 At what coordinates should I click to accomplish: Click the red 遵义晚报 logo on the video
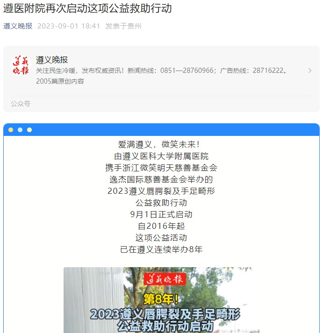[165, 279]
